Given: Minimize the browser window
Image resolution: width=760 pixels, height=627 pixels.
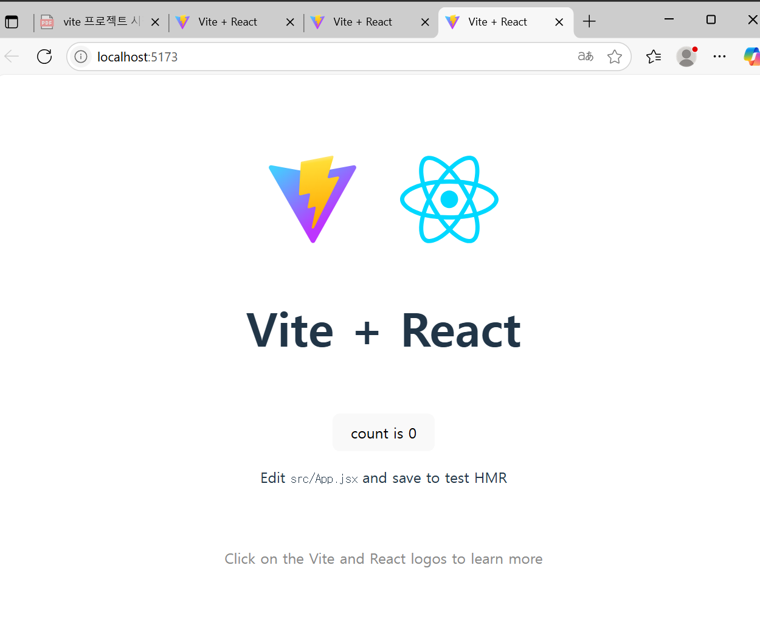Looking at the screenshot, I should coord(669,19).
